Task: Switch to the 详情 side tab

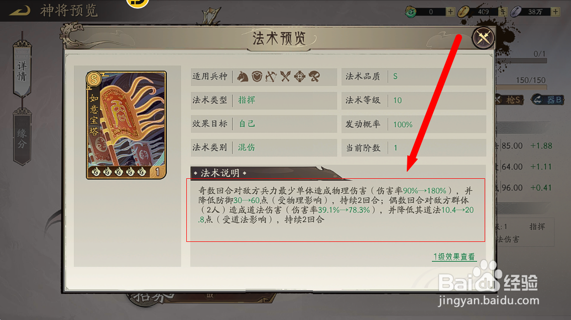Action: point(22,69)
